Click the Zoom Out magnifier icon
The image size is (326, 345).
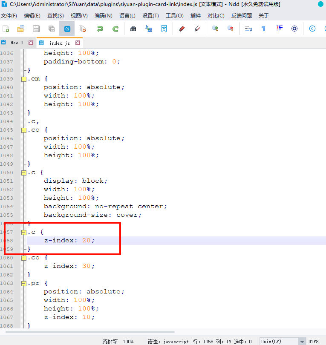(230, 29)
